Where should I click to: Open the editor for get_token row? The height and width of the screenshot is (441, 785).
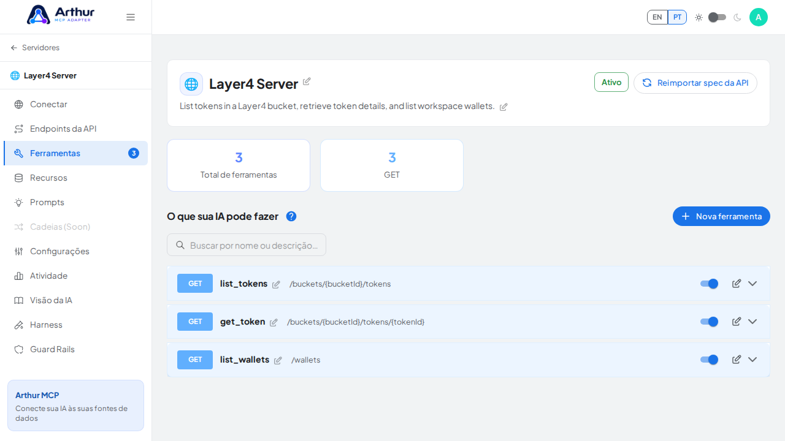[x=737, y=322]
